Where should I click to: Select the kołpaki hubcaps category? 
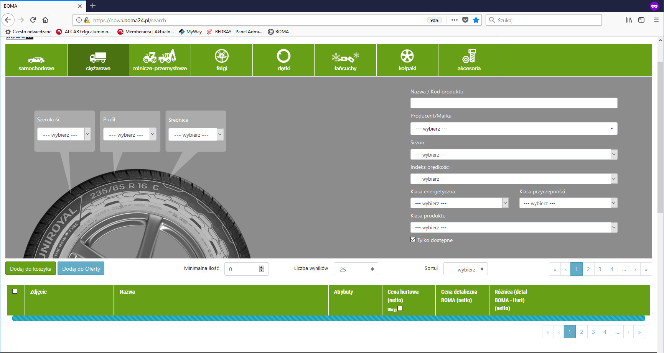[x=407, y=60]
